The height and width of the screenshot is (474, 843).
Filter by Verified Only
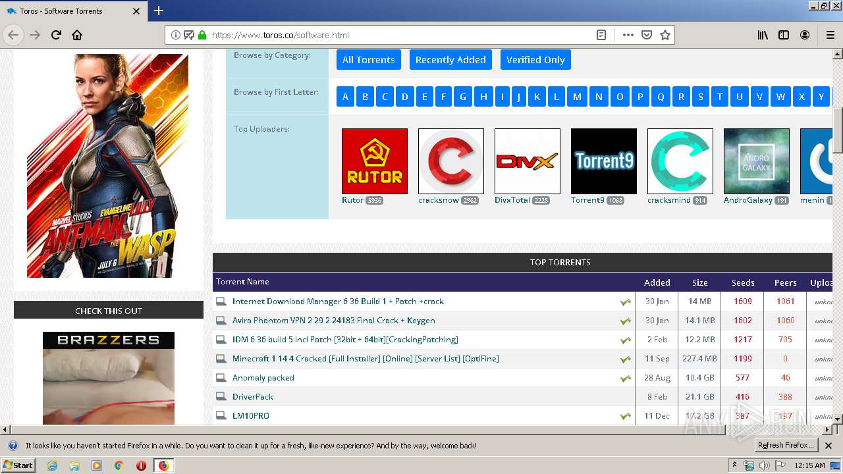[535, 59]
